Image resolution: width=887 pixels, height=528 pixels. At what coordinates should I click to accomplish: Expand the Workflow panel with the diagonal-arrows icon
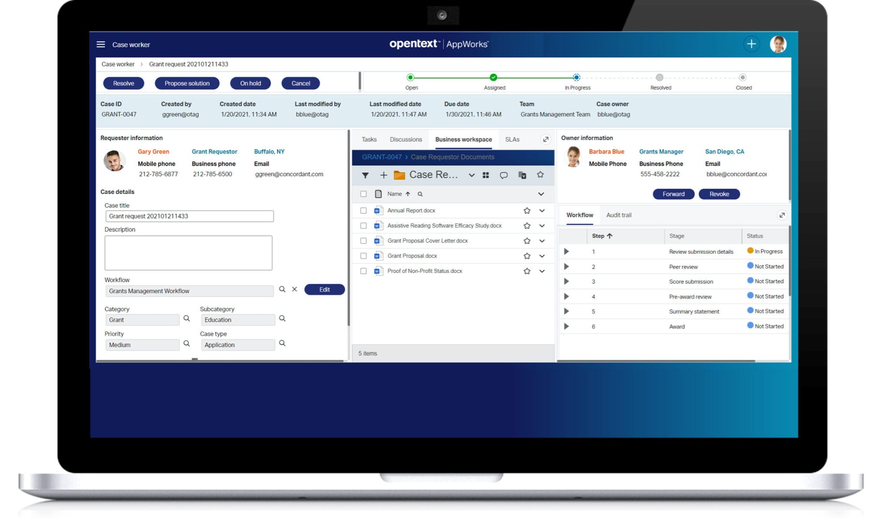click(782, 215)
